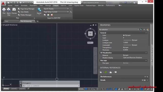This screenshot has width=163, height=92.
Task: Switch to the Layout1 tab
Action: coord(14,89)
